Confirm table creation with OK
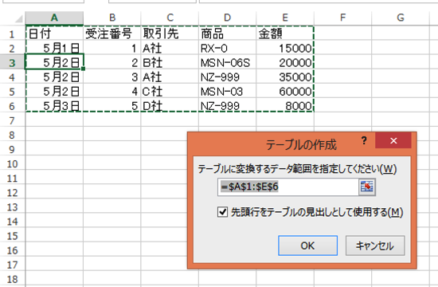 (x=307, y=246)
